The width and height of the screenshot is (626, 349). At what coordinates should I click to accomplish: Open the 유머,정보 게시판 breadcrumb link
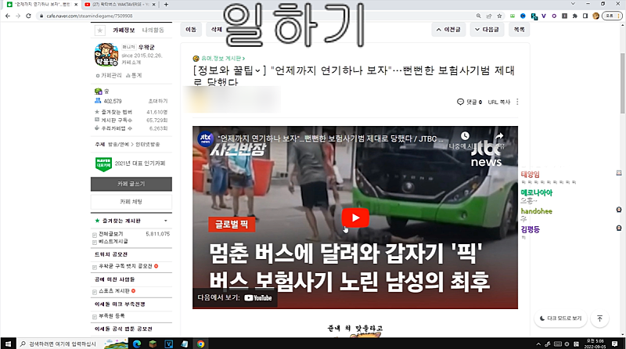pyautogui.click(x=223, y=59)
